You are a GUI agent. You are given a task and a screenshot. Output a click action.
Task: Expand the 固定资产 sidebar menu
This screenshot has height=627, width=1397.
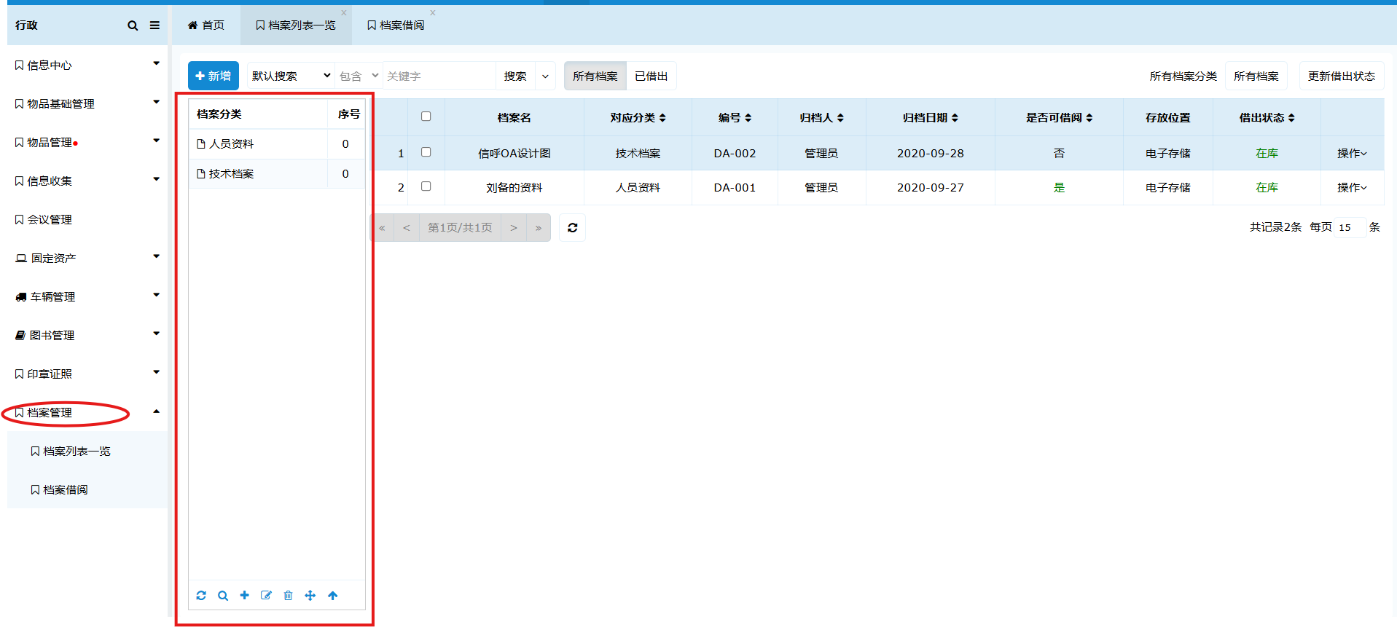coord(87,258)
